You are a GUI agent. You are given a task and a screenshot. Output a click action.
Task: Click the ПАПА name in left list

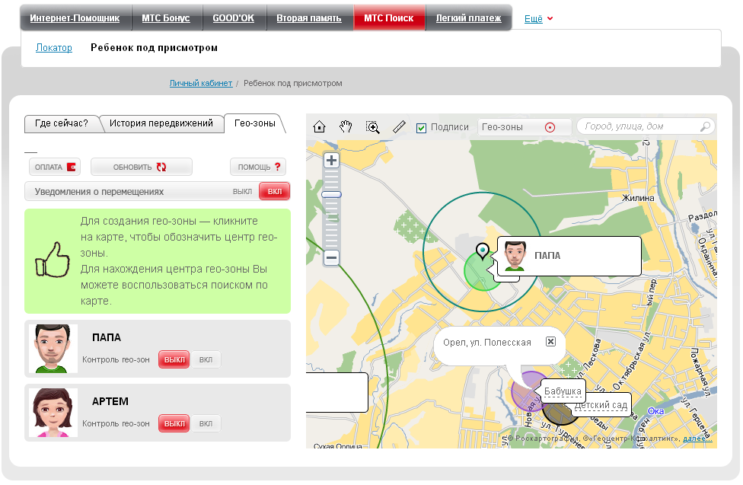pyautogui.click(x=107, y=337)
